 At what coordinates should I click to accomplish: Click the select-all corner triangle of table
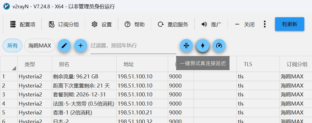[x=14, y=68]
